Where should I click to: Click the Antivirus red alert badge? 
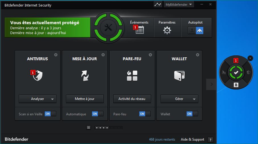[32, 72]
